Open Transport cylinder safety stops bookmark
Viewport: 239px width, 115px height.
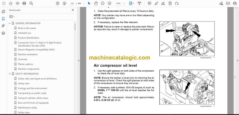click(x=33, y=98)
